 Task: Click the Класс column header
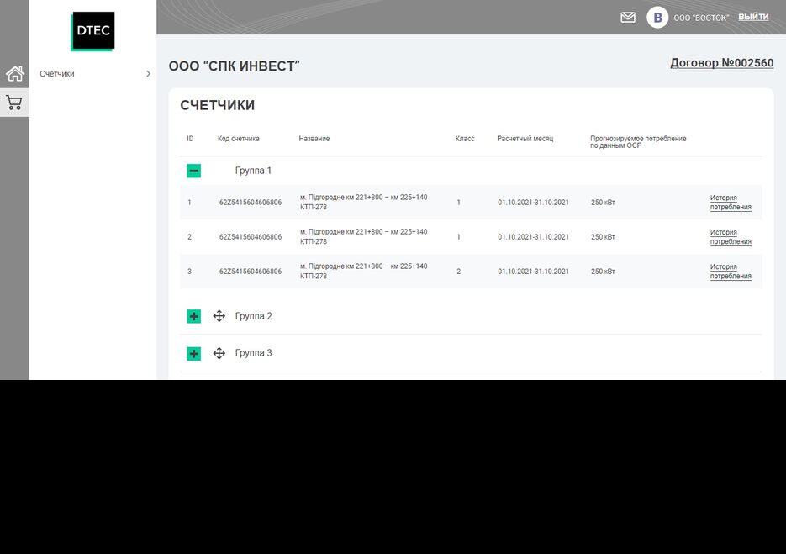click(465, 139)
